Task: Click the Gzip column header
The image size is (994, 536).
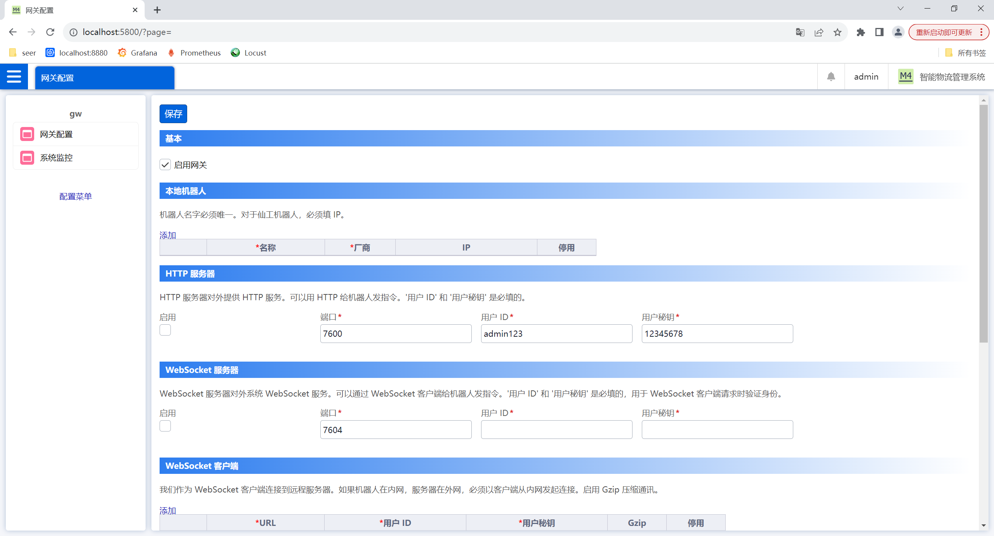Action: pos(637,523)
